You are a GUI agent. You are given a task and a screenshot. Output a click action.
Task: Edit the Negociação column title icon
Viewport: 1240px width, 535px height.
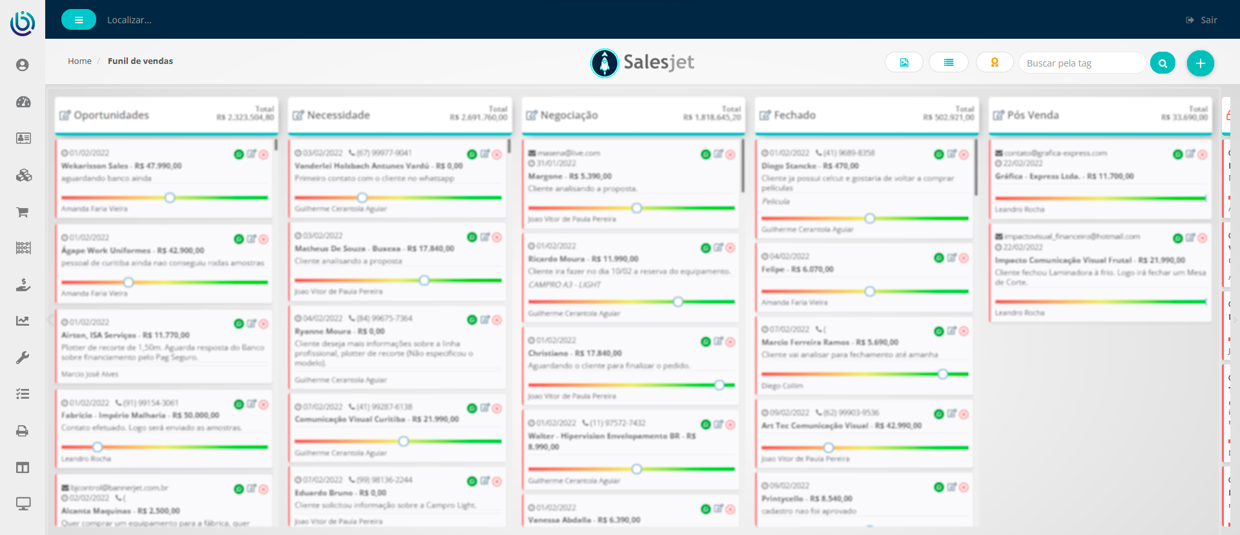(x=531, y=116)
